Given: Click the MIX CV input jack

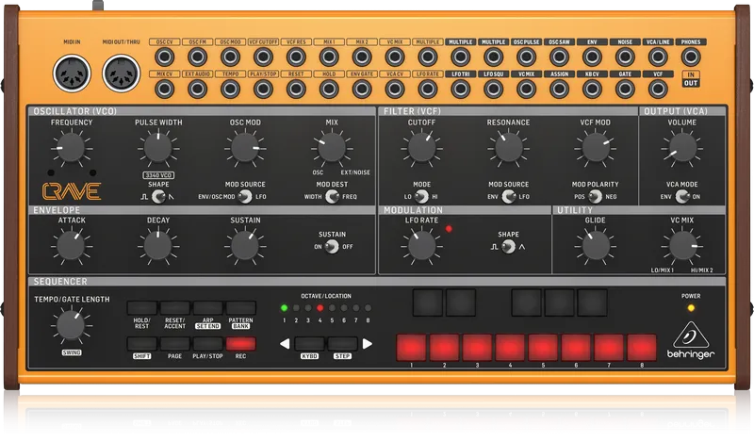Looking at the screenshot, I should click(x=164, y=90).
